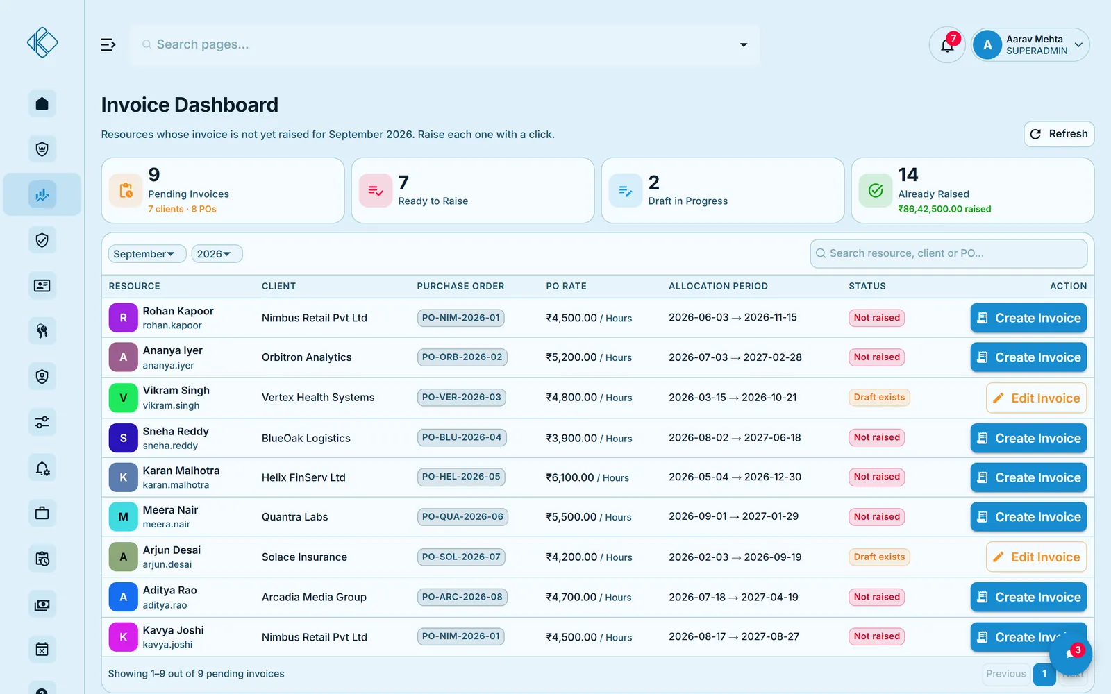Create invoice for Aditya Rao
The width and height of the screenshot is (1111, 694).
pyautogui.click(x=1028, y=597)
